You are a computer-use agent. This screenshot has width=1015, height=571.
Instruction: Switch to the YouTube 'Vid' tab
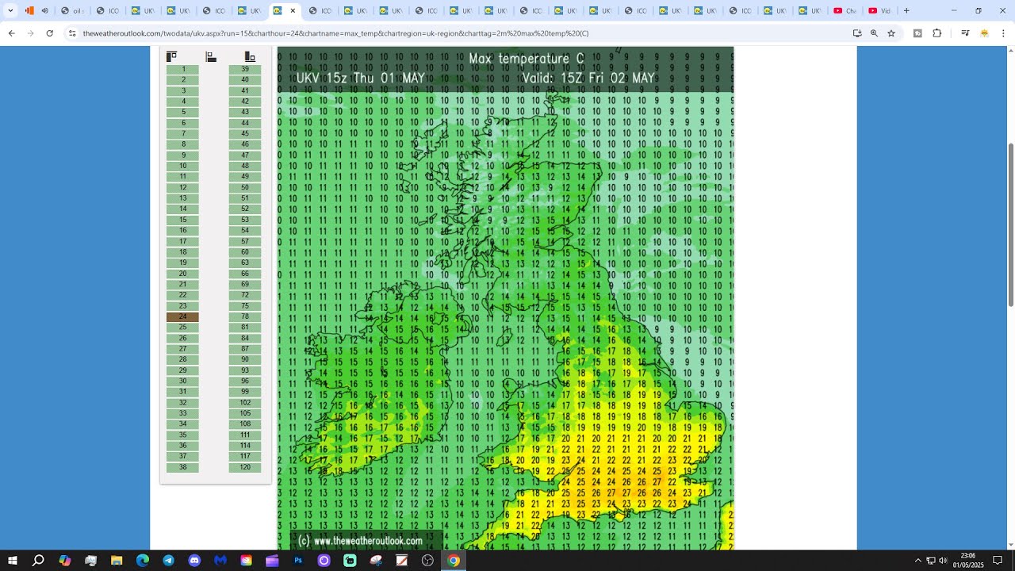tap(880, 11)
